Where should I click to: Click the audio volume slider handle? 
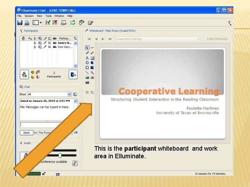[x=60, y=155]
